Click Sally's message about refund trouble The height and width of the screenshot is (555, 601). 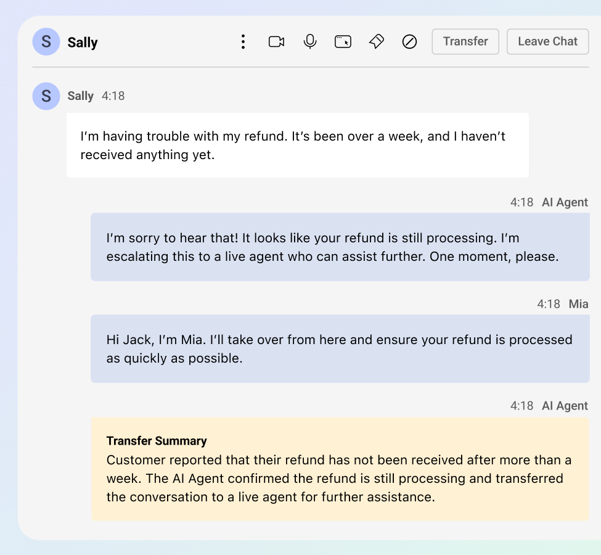[298, 145]
